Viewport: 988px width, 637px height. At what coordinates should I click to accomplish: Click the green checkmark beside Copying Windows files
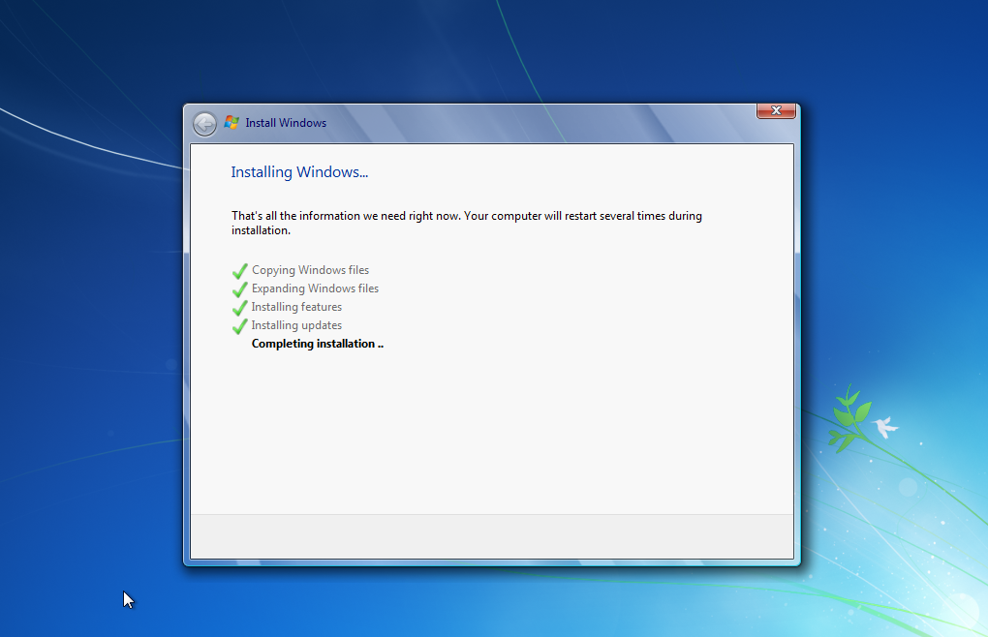coord(240,271)
